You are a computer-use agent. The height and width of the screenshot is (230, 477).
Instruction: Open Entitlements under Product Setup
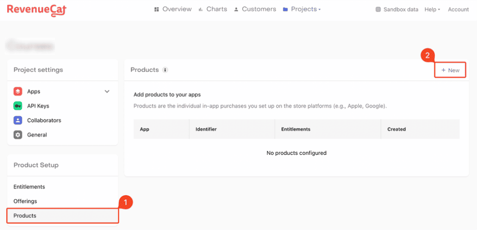click(x=29, y=187)
